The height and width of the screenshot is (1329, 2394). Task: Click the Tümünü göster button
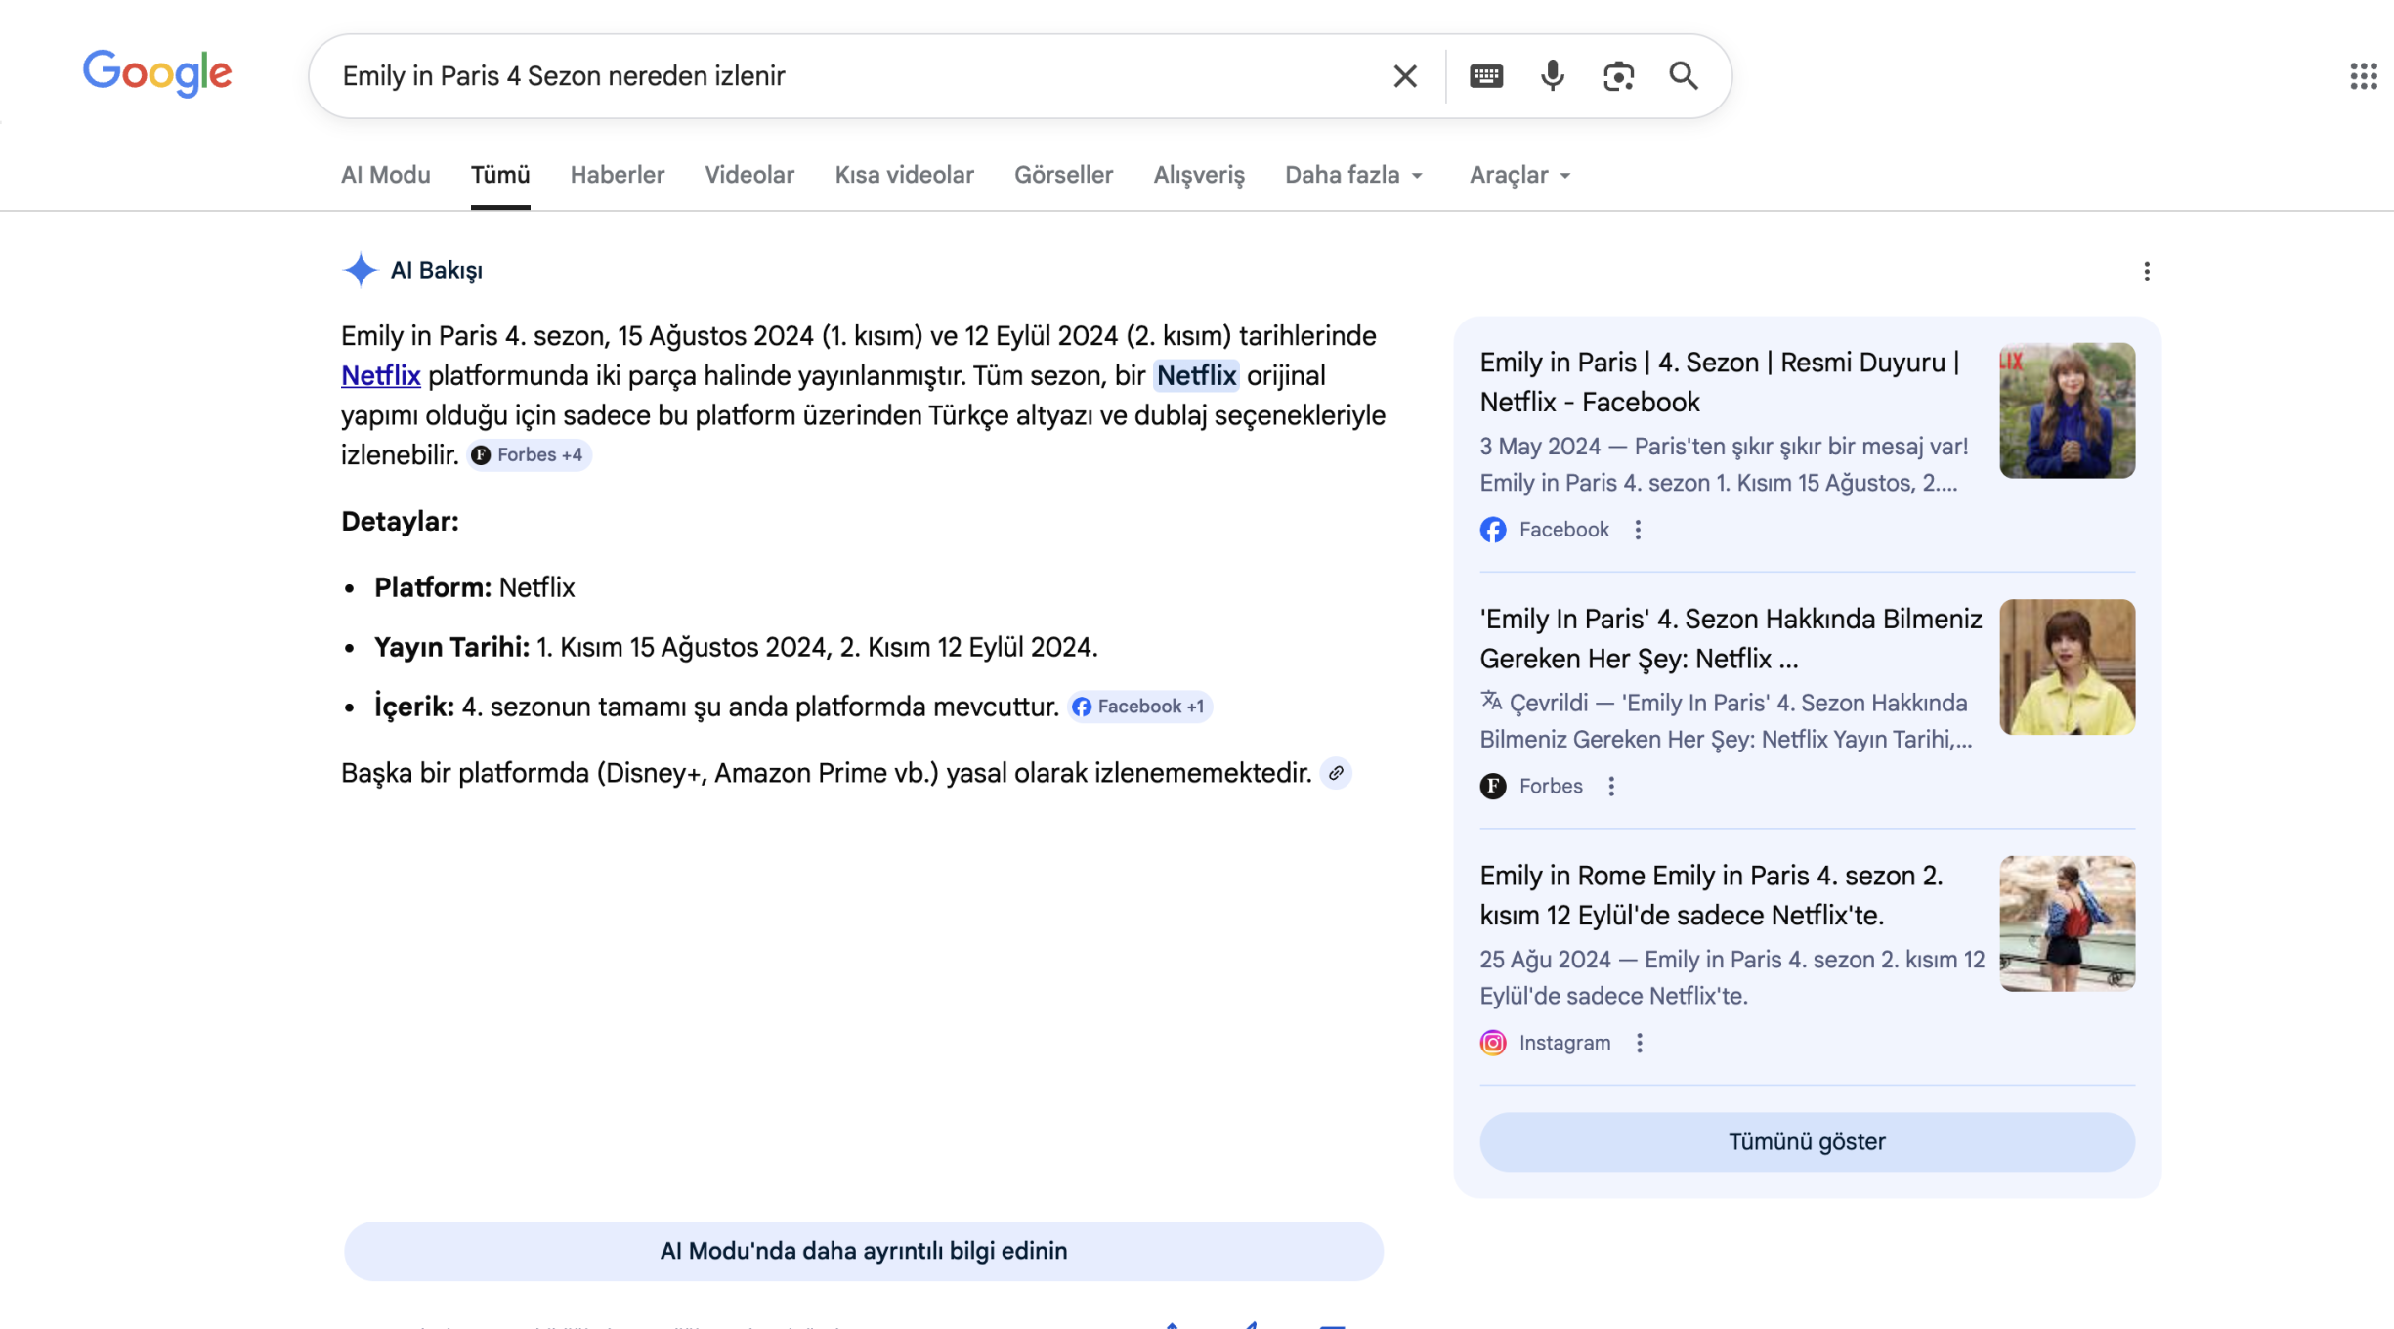coord(1806,1141)
